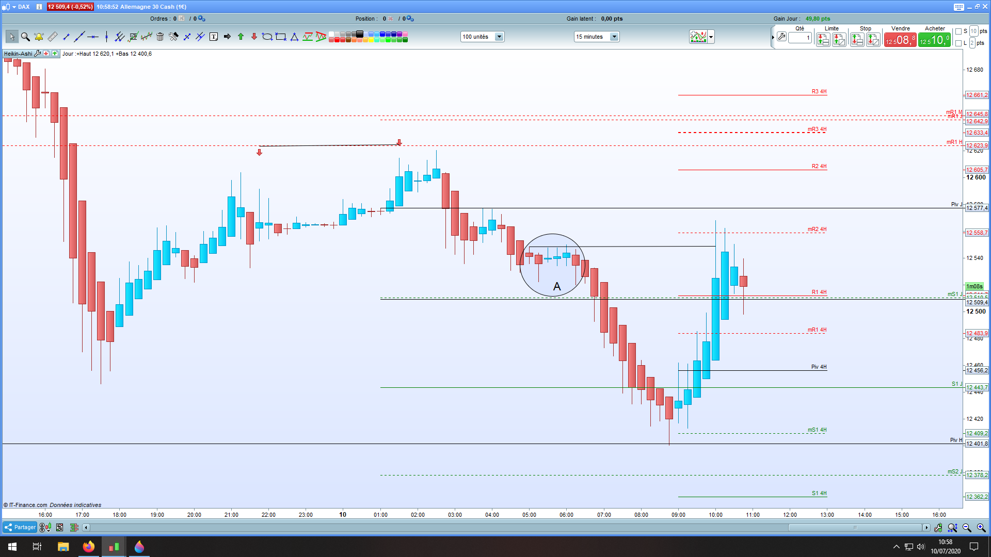Image resolution: width=991 pixels, height=557 pixels.
Task: Enable the L limit points checkbox
Action: tap(958, 43)
